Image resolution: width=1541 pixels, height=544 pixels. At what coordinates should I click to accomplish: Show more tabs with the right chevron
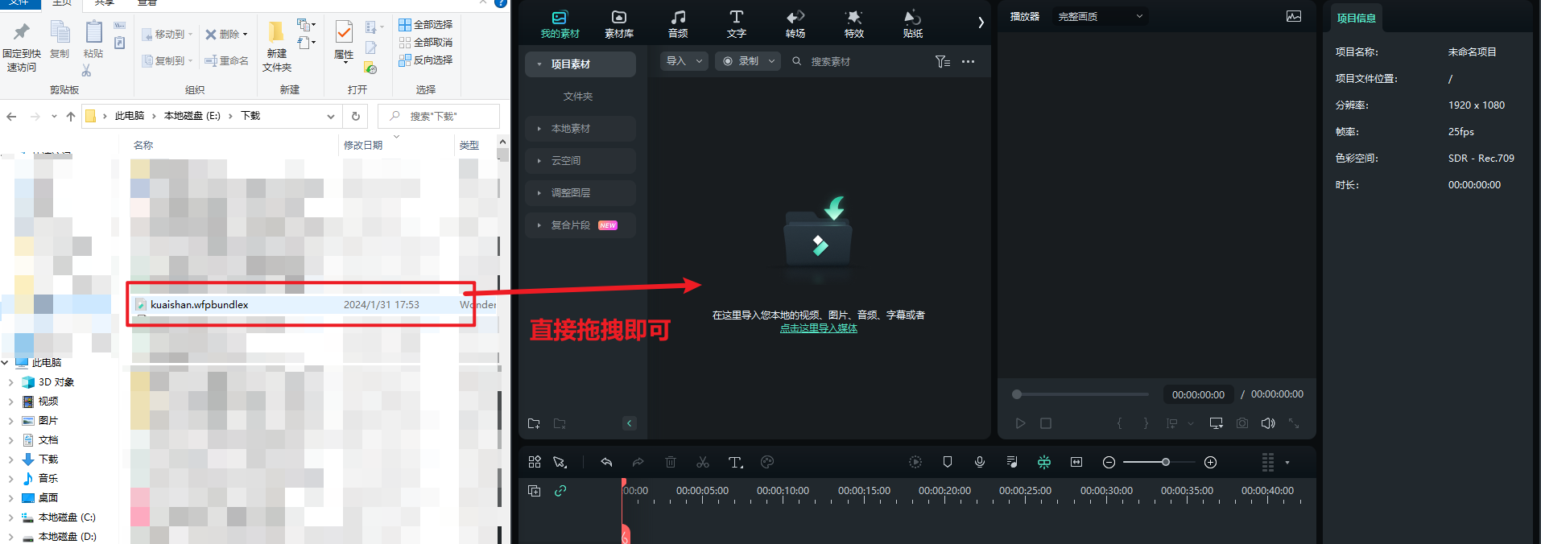[x=981, y=23]
